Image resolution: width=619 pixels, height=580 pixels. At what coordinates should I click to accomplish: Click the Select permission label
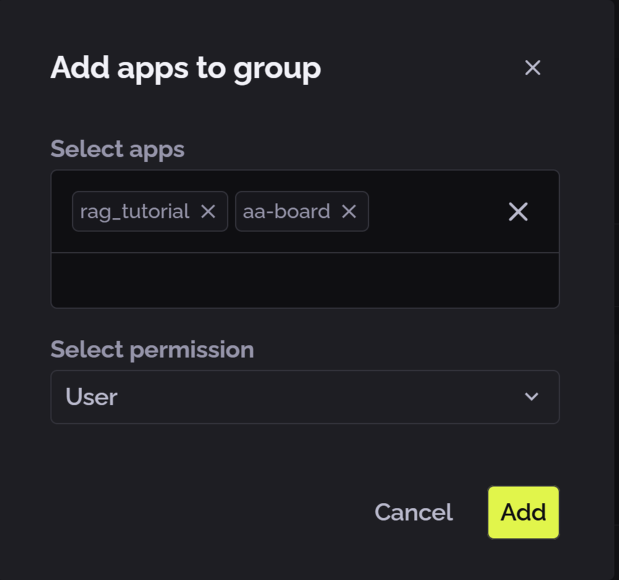pos(152,349)
